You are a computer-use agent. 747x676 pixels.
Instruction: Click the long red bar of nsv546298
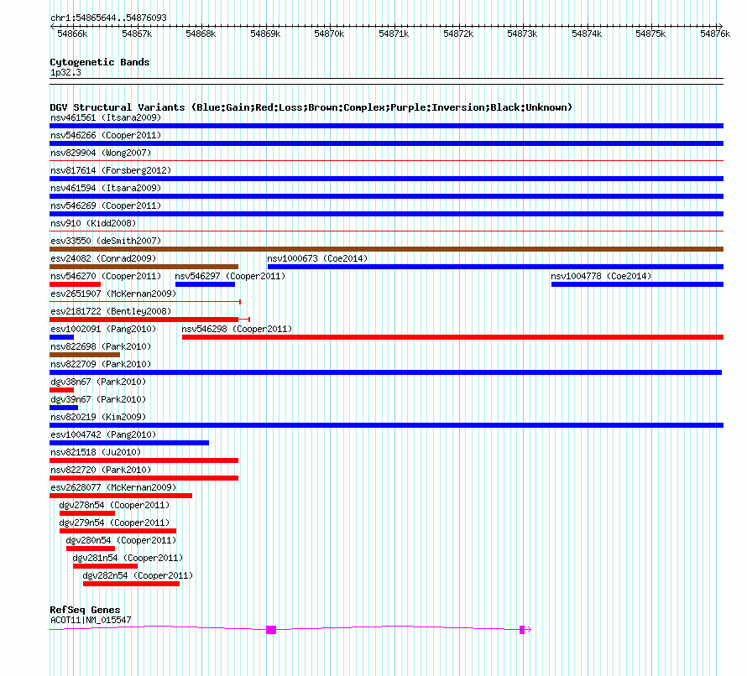pyautogui.click(x=452, y=337)
